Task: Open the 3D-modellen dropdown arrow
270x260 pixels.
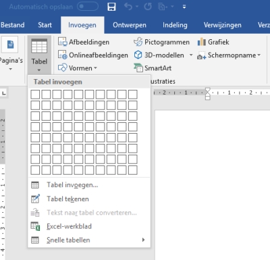Action: tap(191, 55)
